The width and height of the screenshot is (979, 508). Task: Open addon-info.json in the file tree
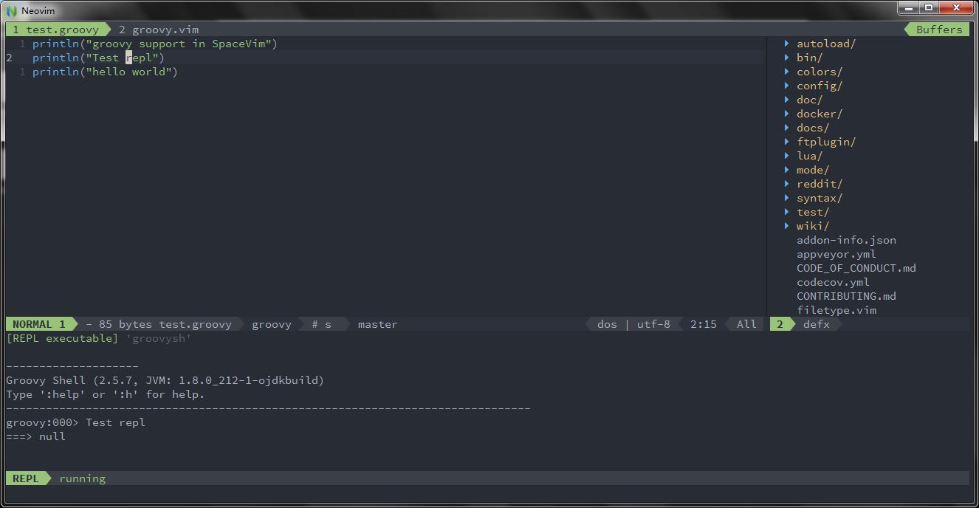click(846, 240)
